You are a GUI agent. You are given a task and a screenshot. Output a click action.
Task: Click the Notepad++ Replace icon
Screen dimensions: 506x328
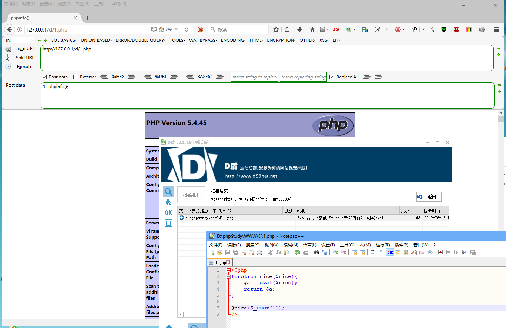point(324,252)
